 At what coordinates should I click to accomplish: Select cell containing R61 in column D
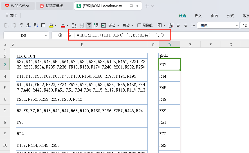pyautogui.click(x=169, y=122)
